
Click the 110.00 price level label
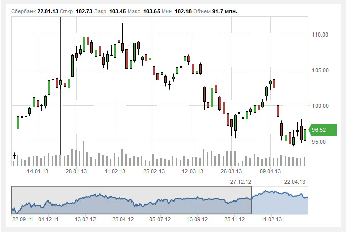(321, 35)
